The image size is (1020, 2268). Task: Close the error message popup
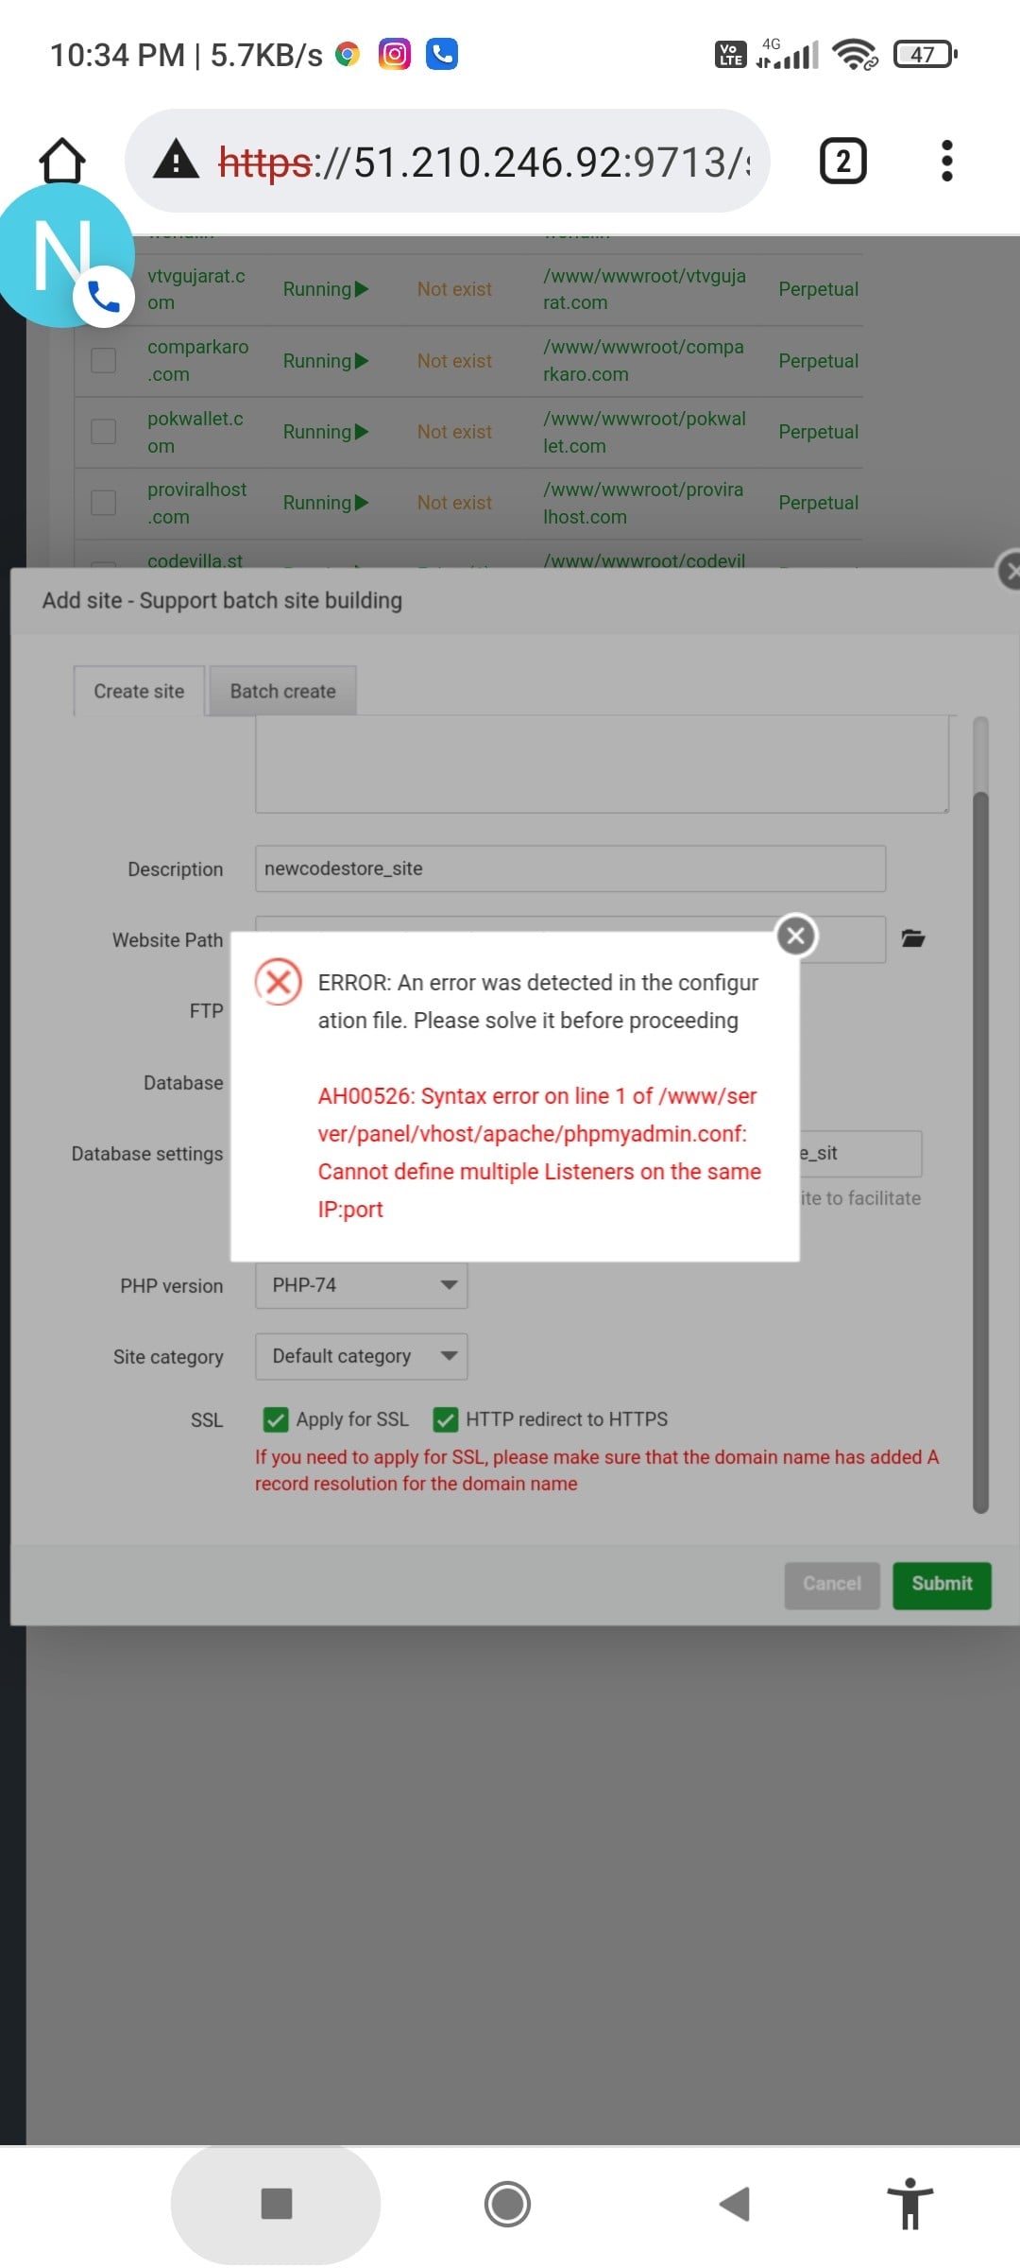click(796, 936)
